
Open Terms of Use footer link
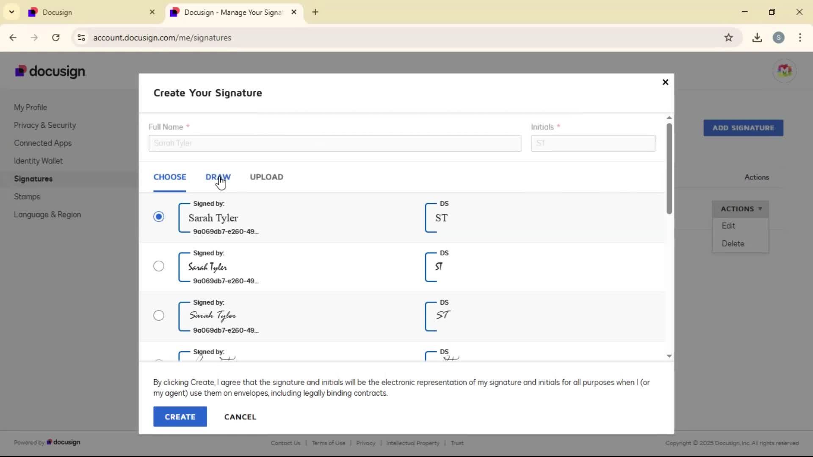click(x=328, y=443)
